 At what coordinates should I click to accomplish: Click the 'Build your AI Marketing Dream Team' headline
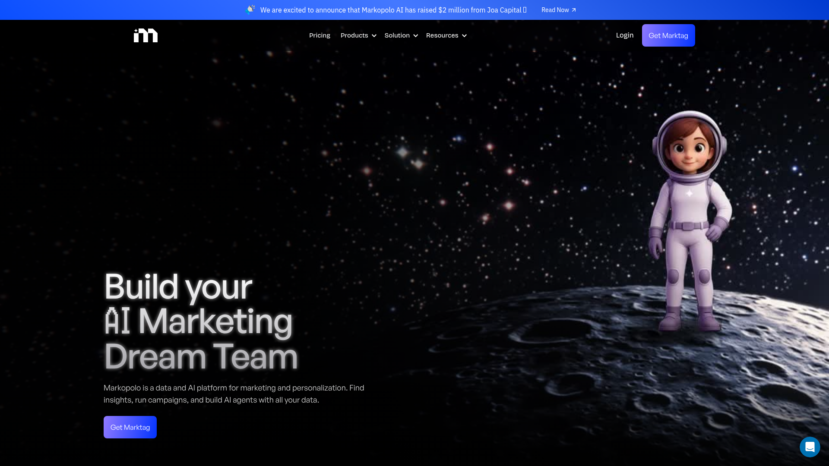tap(201, 321)
